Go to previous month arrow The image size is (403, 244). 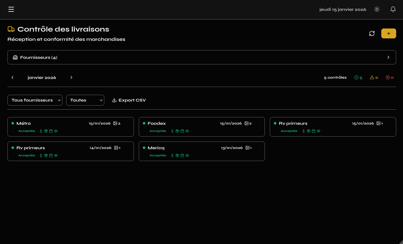pyautogui.click(x=12, y=77)
